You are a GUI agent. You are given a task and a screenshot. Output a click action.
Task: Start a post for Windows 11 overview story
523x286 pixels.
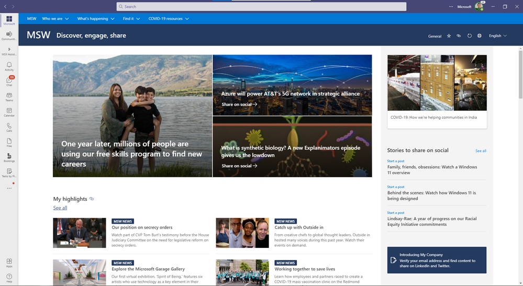coord(396,161)
